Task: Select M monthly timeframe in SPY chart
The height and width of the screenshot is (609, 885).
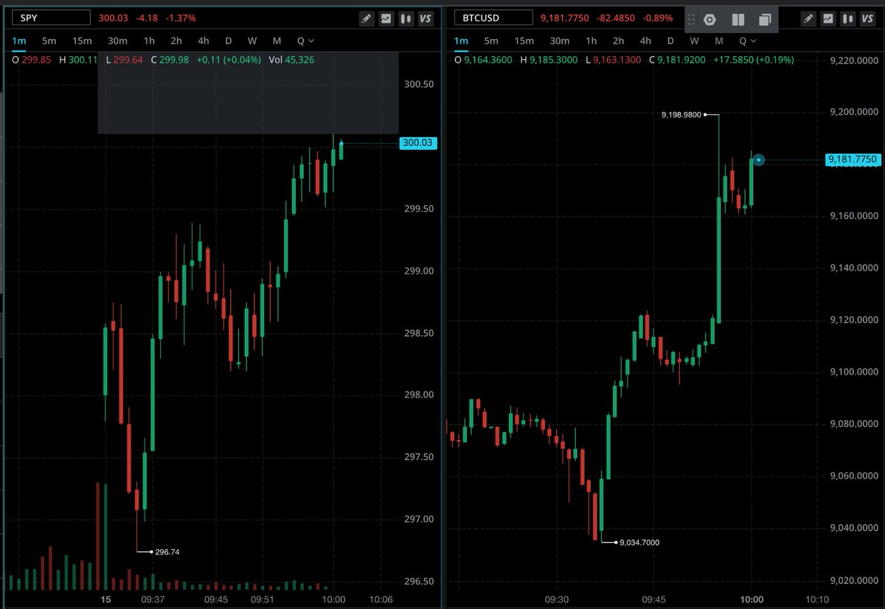Action: [277, 41]
